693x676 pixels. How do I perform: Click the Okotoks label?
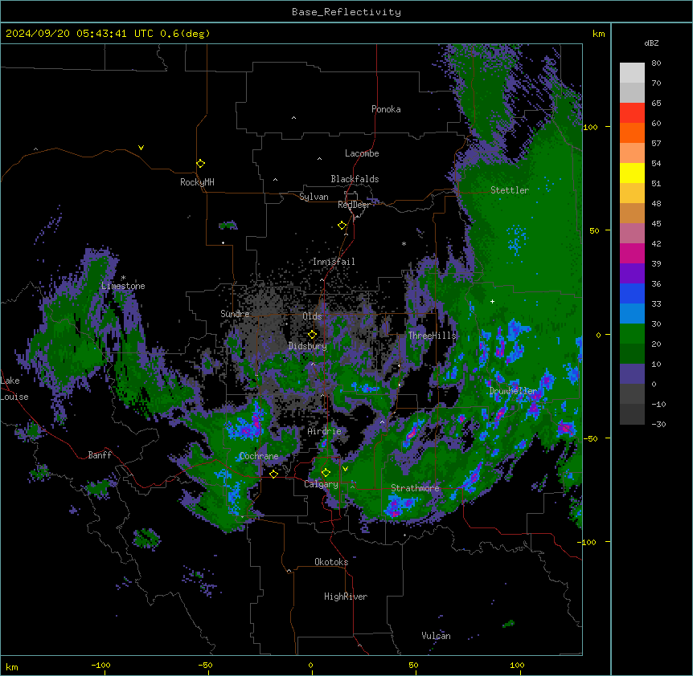pos(331,562)
